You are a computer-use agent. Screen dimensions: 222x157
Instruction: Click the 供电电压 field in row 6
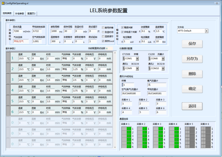point(89,112)
